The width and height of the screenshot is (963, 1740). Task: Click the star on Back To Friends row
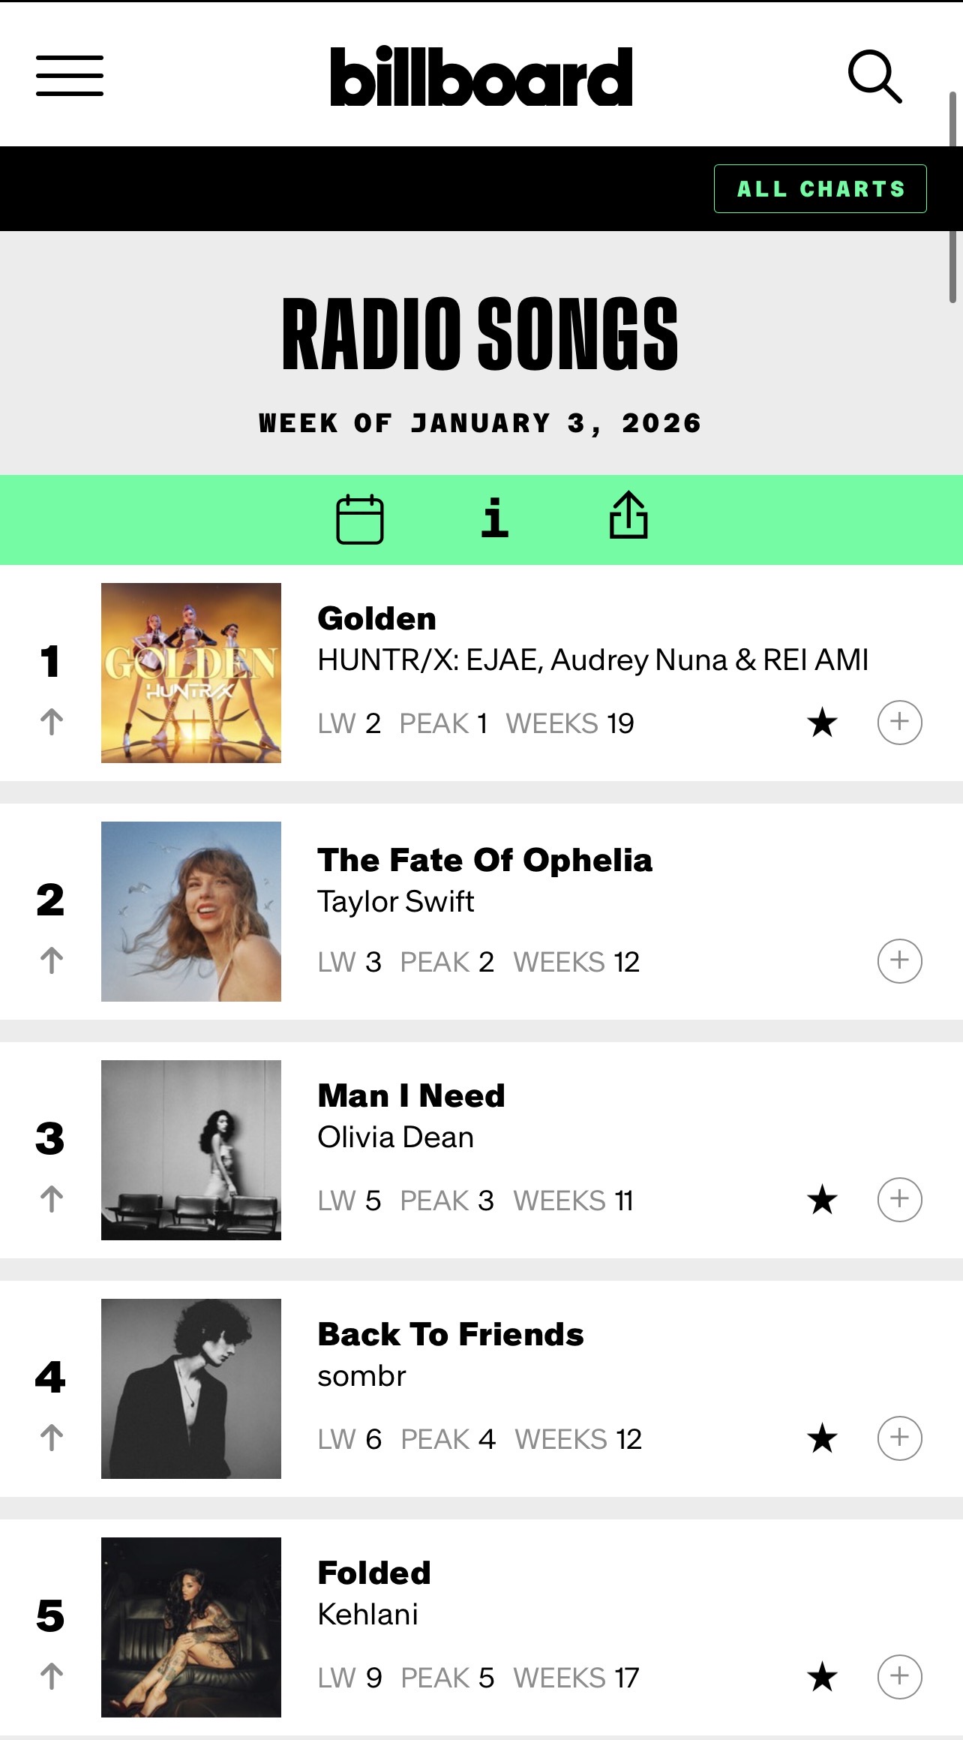[x=822, y=1438]
